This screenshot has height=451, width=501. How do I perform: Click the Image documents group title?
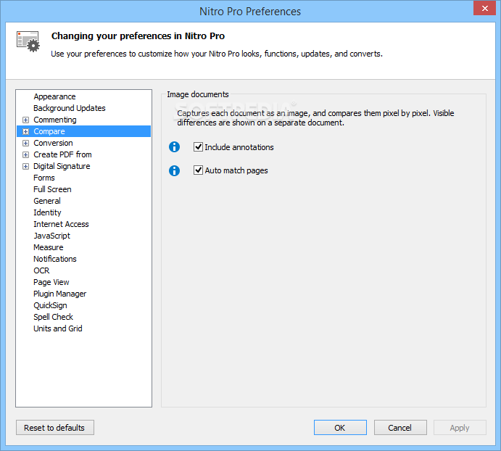(198, 94)
